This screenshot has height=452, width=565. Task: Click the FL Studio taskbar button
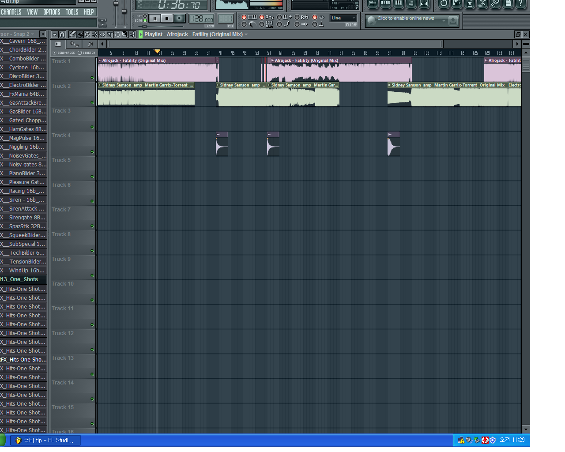(46, 440)
